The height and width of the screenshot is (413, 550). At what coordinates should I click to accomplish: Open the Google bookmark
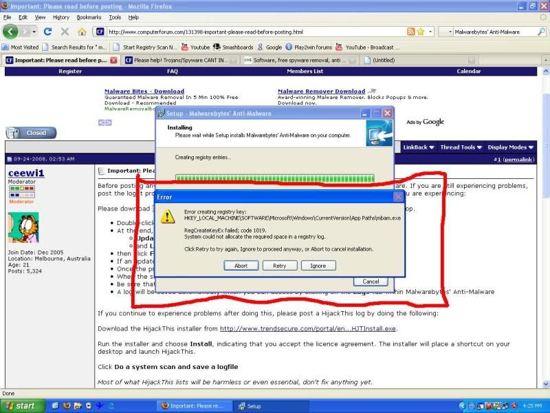click(x=269, y=47)
